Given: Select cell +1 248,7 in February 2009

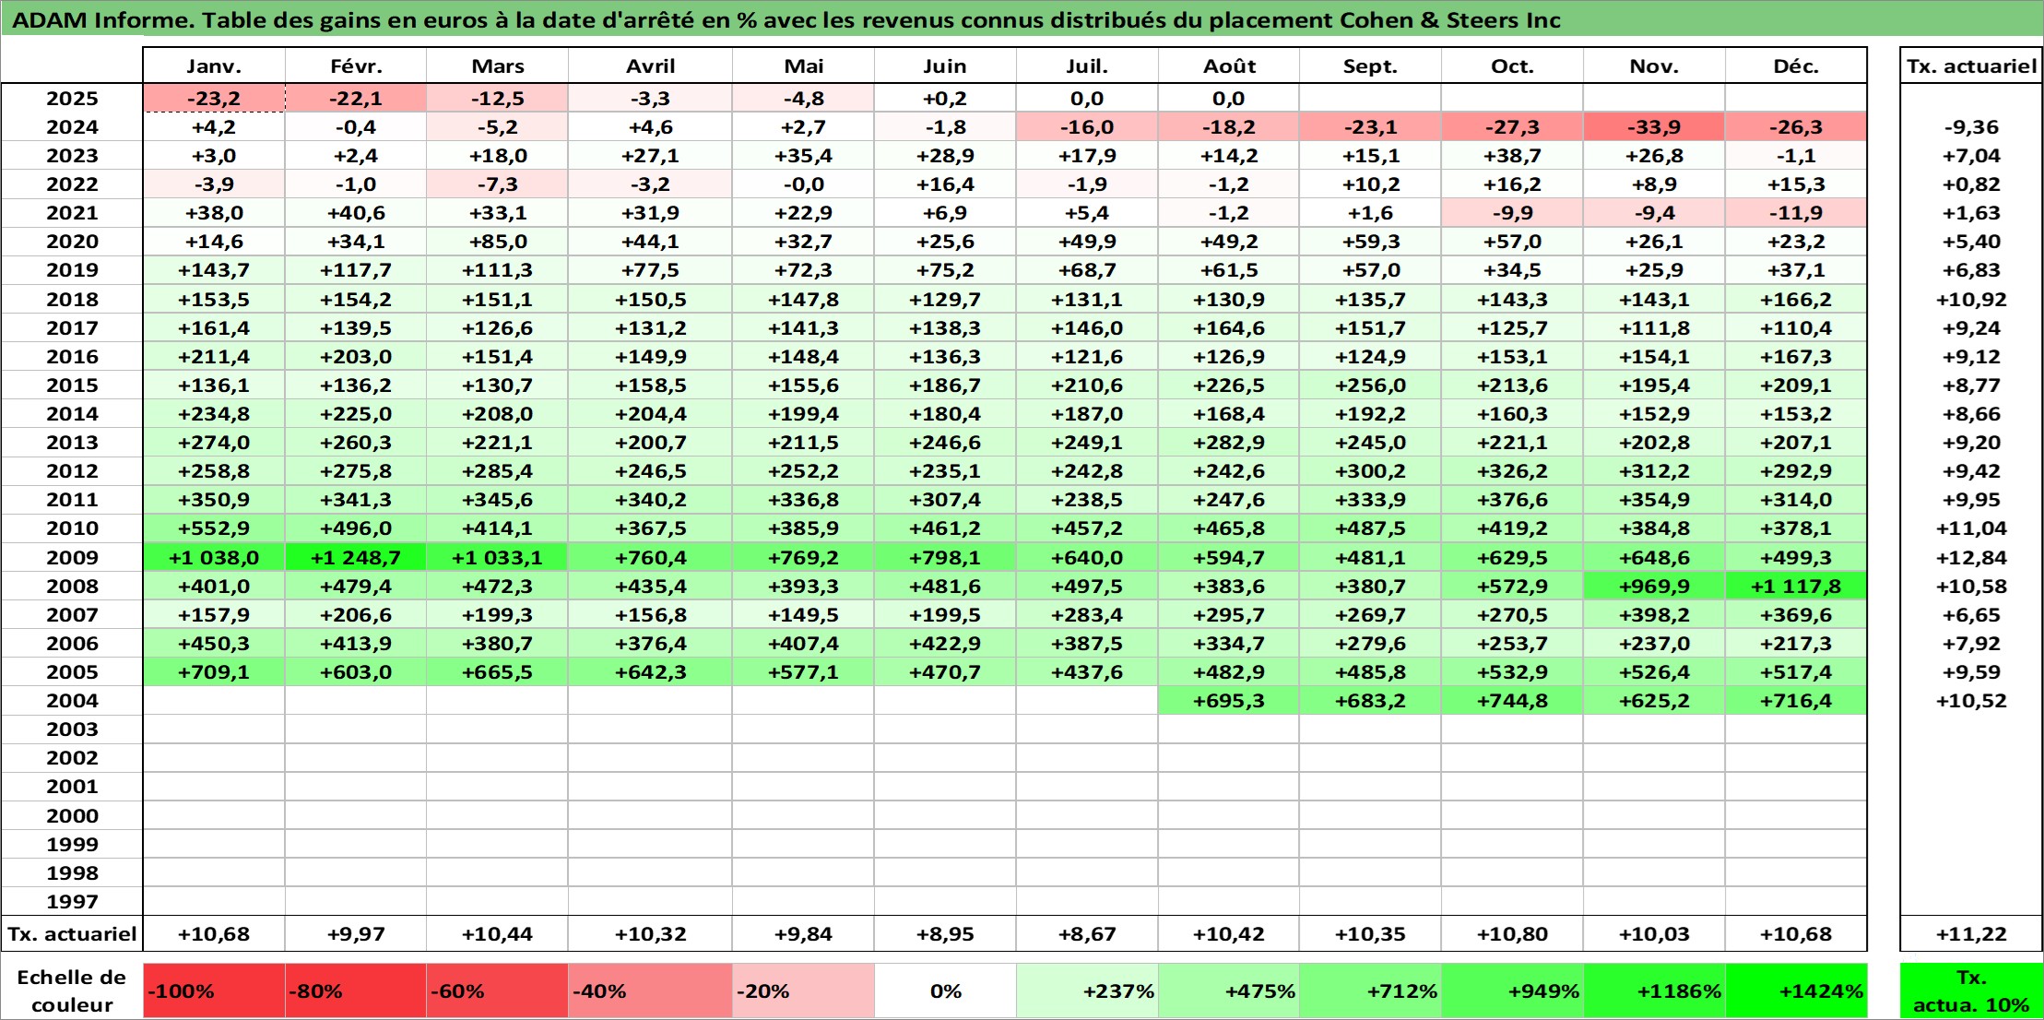Looking at the screenshot, I should 356,558.
